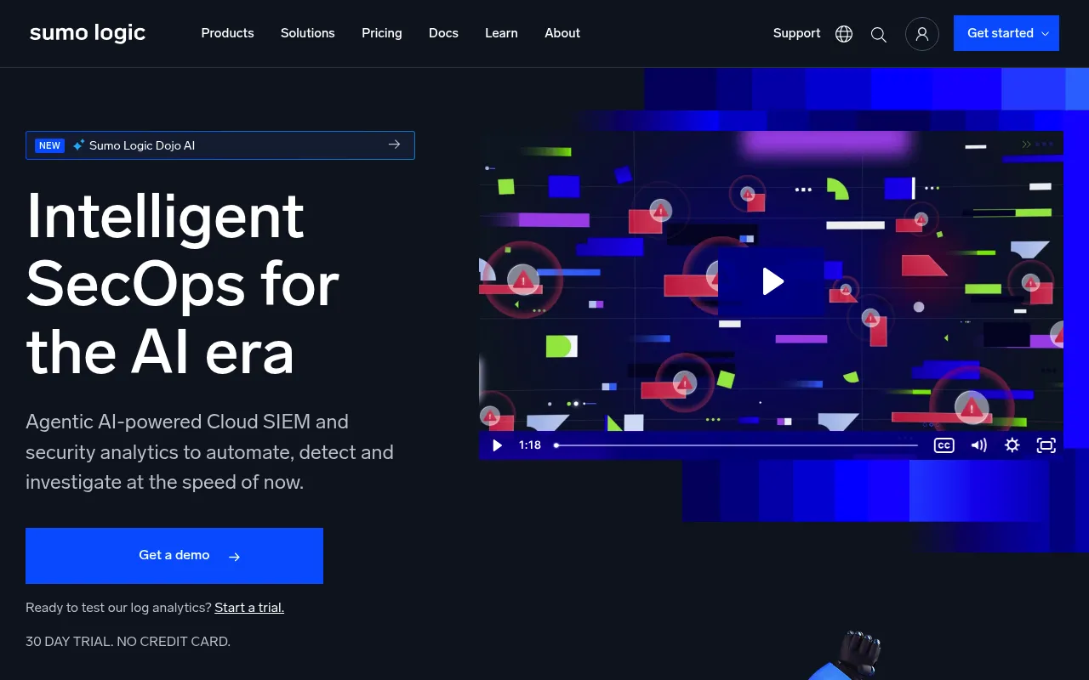Screen dimensions: 1089x680
Task: Open the Solutions menu
Action: (308, 33)
